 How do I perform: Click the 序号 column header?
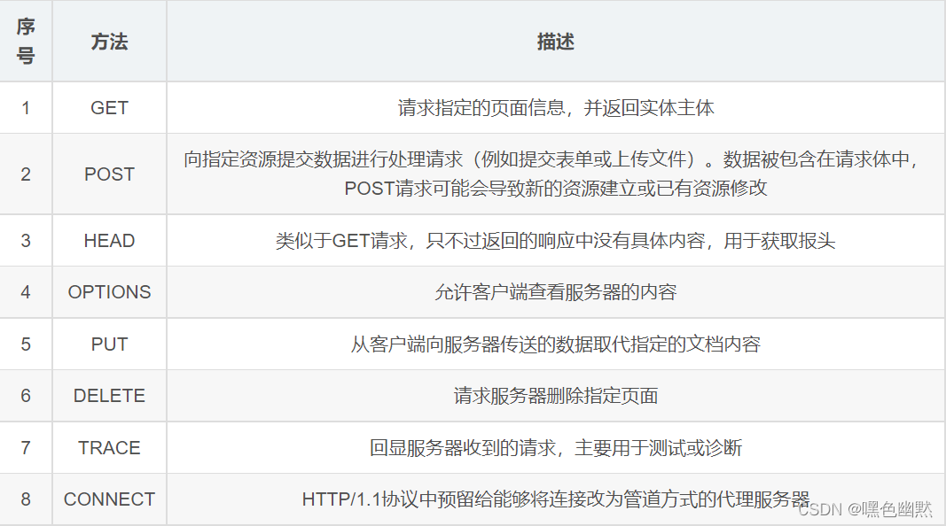(x=26, y=41)
